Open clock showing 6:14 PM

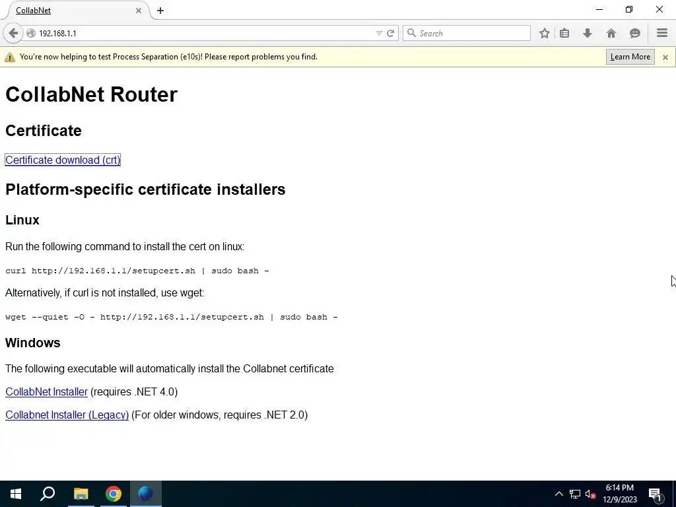620,494
